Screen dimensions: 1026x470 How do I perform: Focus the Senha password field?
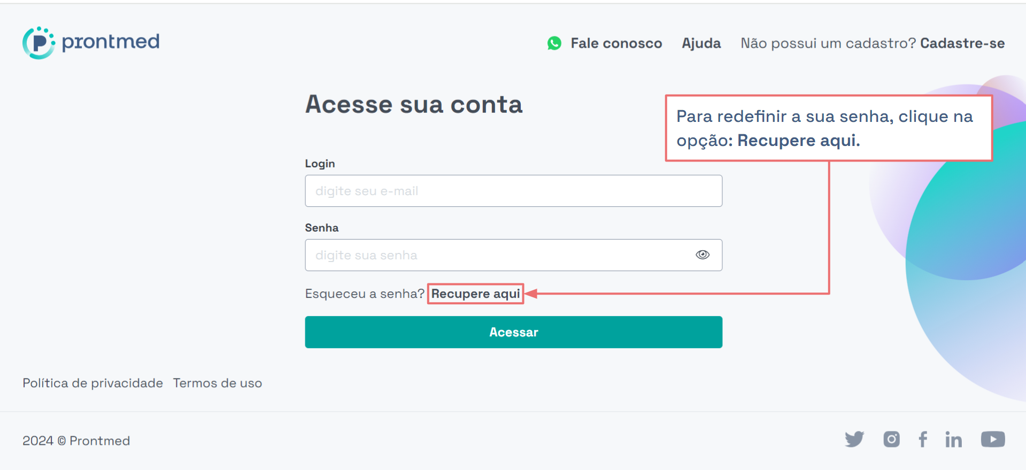[x=513, y=255]
